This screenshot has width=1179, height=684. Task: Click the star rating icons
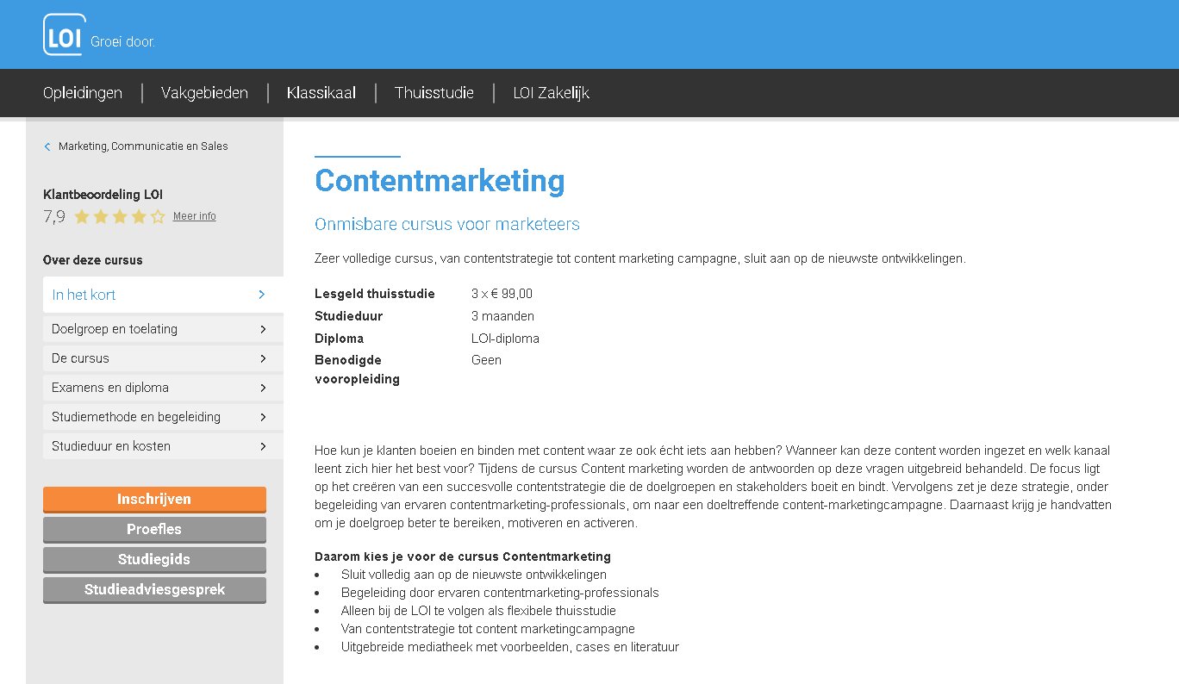tap(119, 216)
